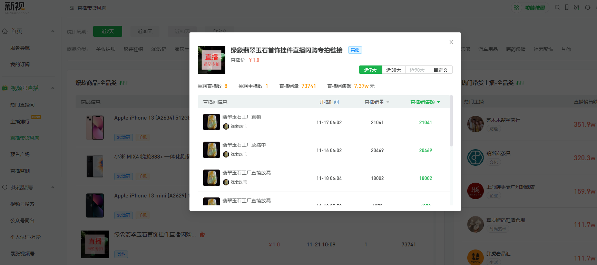Open live room thumbnail for 11-18 06:04 stream

212,178
